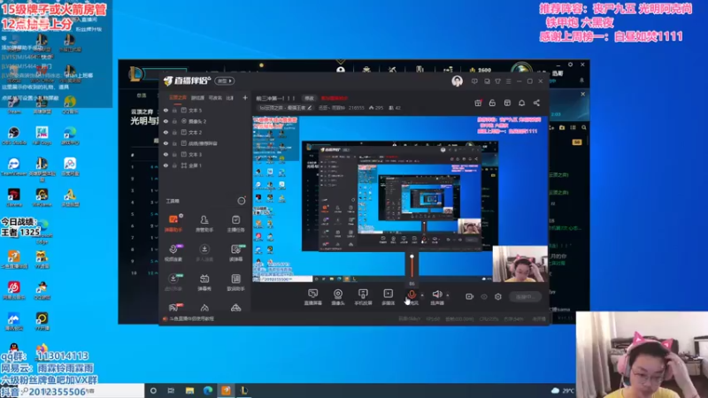Open File Explorer from taskbar
708x398 pixels.
pos(189,391)
